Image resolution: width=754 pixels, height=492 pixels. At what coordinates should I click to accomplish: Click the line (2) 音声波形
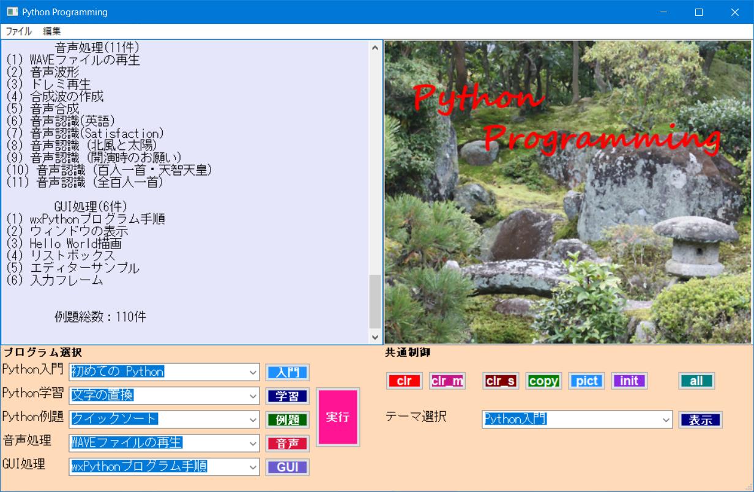click(x=43, y=72)
